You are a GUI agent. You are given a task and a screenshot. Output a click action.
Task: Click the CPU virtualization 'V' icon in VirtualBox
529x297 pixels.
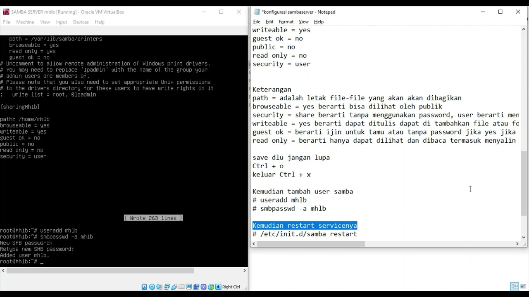203,287
